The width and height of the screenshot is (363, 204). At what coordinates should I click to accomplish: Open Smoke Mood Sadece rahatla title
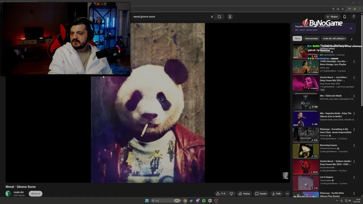coord(336,163)
